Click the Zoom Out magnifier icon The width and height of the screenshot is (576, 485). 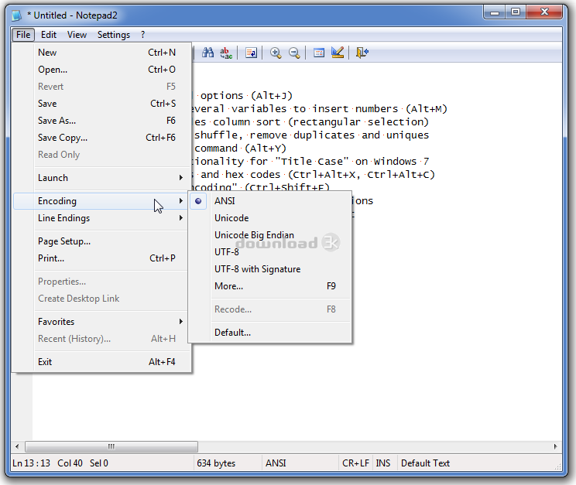pyautogui.click(x=294, y=53)
